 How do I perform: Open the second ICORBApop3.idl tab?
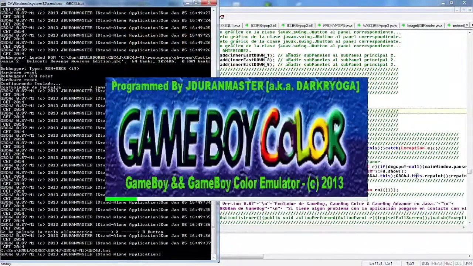297,26
